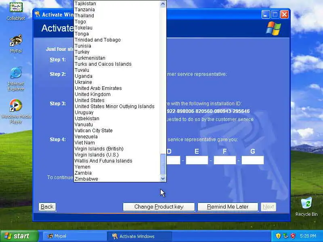The image size is (323, 242).
Task: Select Vanuatu in the list
Action: (x=117, y=125)
